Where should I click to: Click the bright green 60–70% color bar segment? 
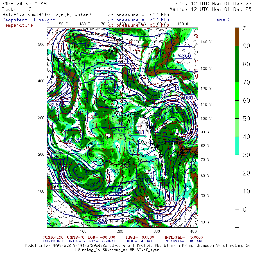coord(237,91)
